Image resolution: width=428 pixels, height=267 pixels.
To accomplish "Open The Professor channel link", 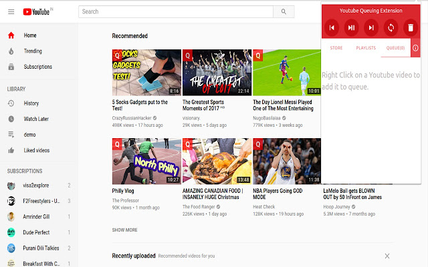I will pos(126,200).
